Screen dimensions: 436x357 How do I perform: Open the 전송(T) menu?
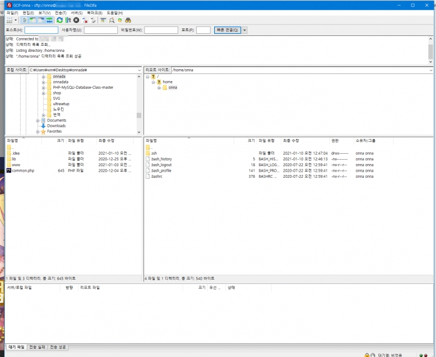point(61,13)
